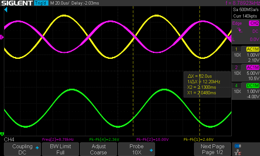Screen dimensions: 260x156
Task: Select the channel 4 ground level marker
Action: coord(2,134)
